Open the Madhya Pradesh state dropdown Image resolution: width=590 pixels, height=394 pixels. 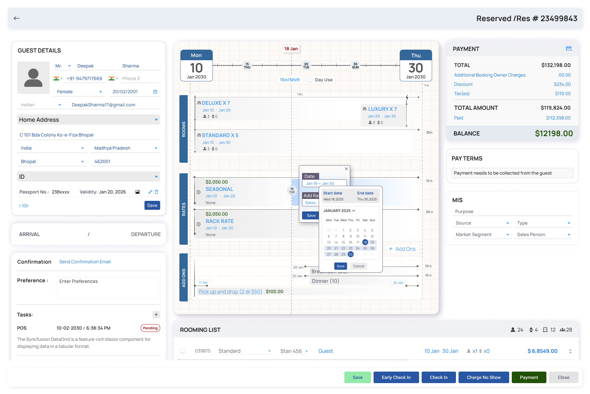click(x=125, y=148)
